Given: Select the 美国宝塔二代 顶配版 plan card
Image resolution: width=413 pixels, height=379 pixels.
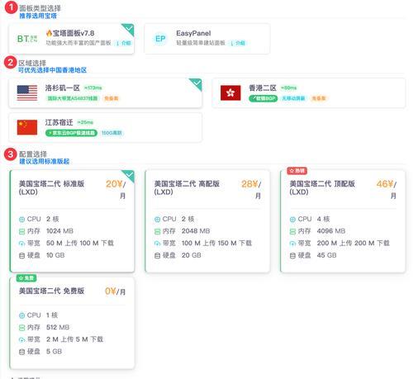Looking at the screenshot, I should 343,221.
